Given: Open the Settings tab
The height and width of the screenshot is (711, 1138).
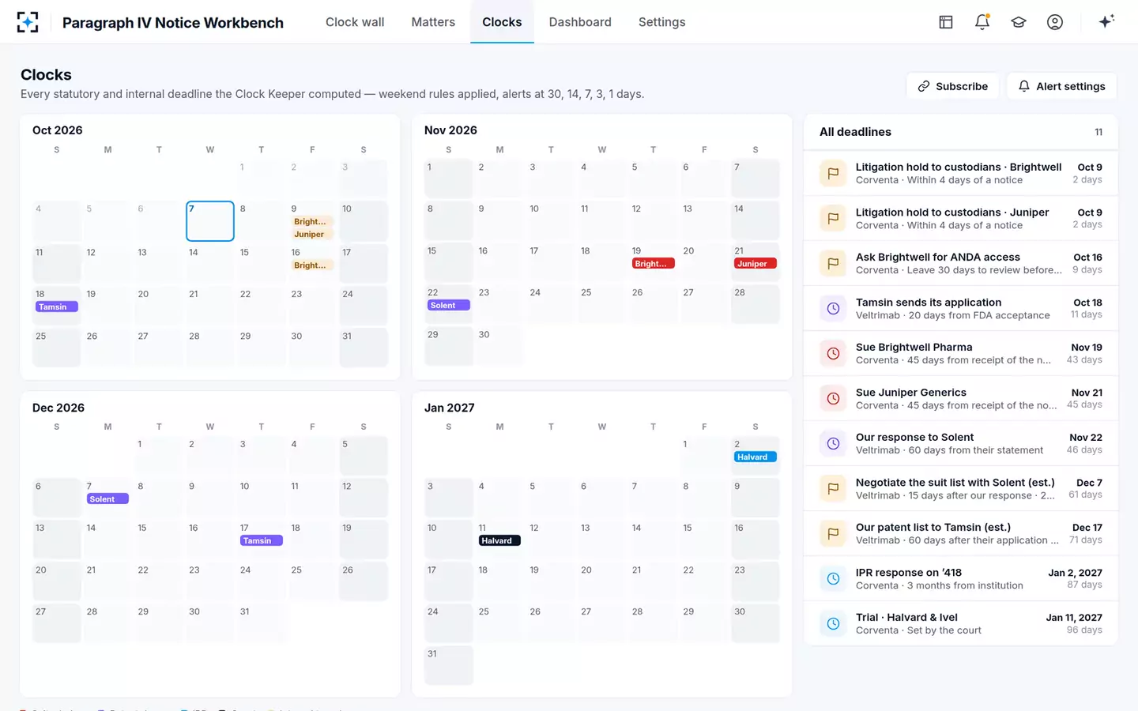Looking at the screenshot, I should 661,22.
